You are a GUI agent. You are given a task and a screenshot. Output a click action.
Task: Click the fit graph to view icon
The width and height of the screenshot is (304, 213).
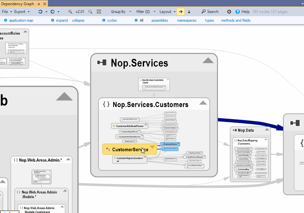pos(99,12)
